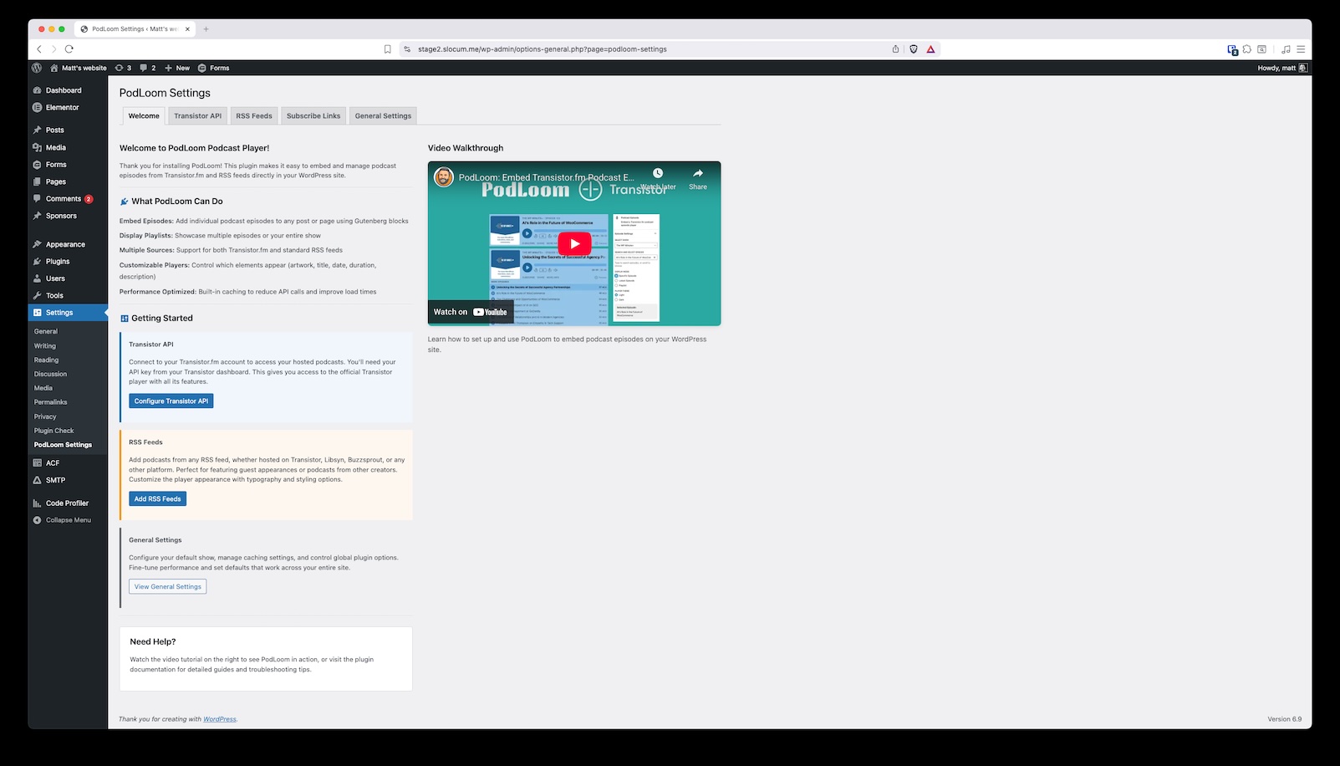Click the Configure Transistor API button
The height and width of the screenshot is (766, 1340).
(171, 401)
